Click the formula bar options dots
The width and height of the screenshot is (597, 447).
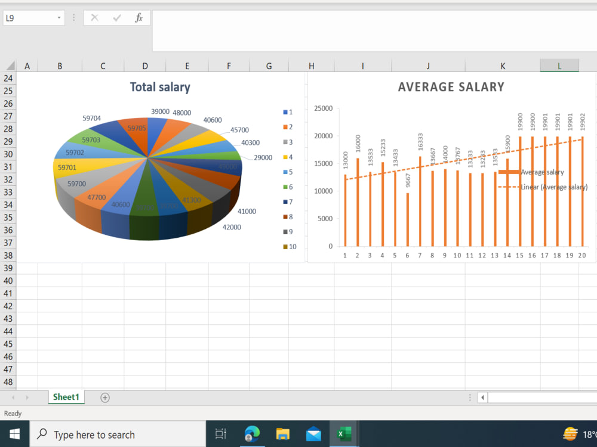[74, 17]
